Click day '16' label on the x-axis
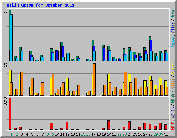The height and width of the screenshot is (138, 177). [88, 134]
